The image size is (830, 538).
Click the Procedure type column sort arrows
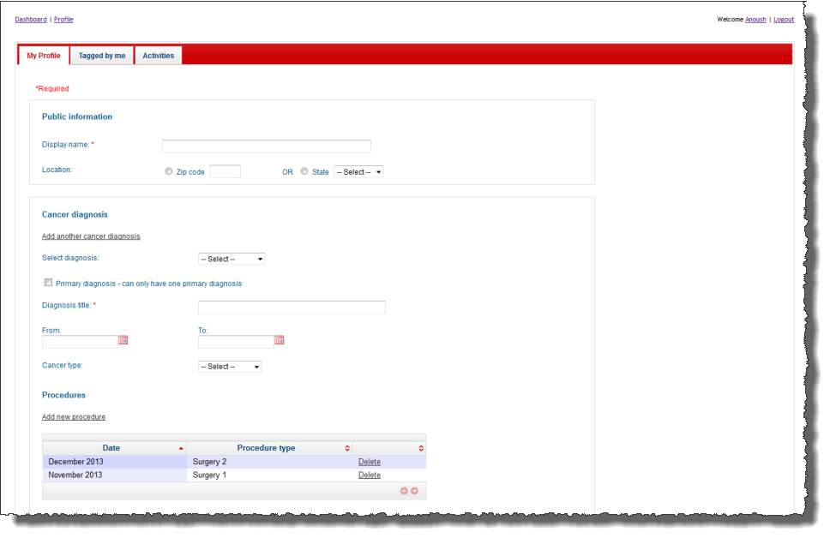pyautogui.click(x=347, y=448)
